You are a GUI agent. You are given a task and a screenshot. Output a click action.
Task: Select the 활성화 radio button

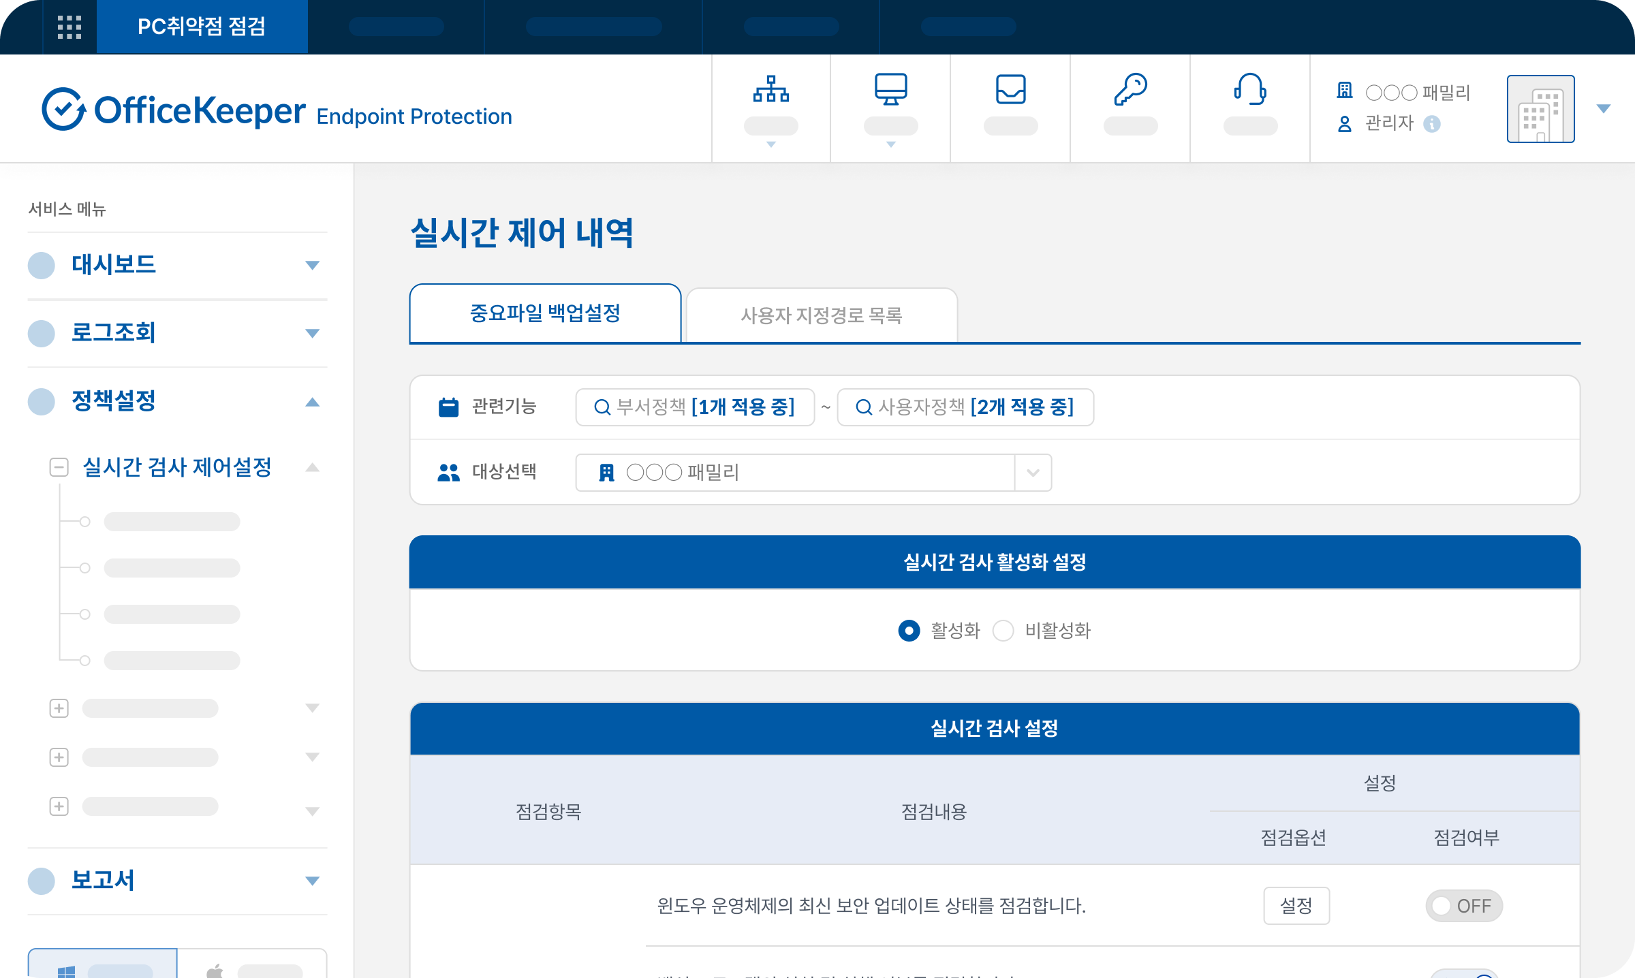click(x=909, y=631)
